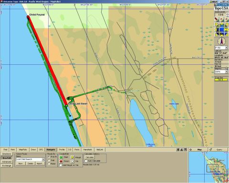Click the yellow Waypoint icon
The width and height of the screenshot is (229, 183).
point(73,157)
